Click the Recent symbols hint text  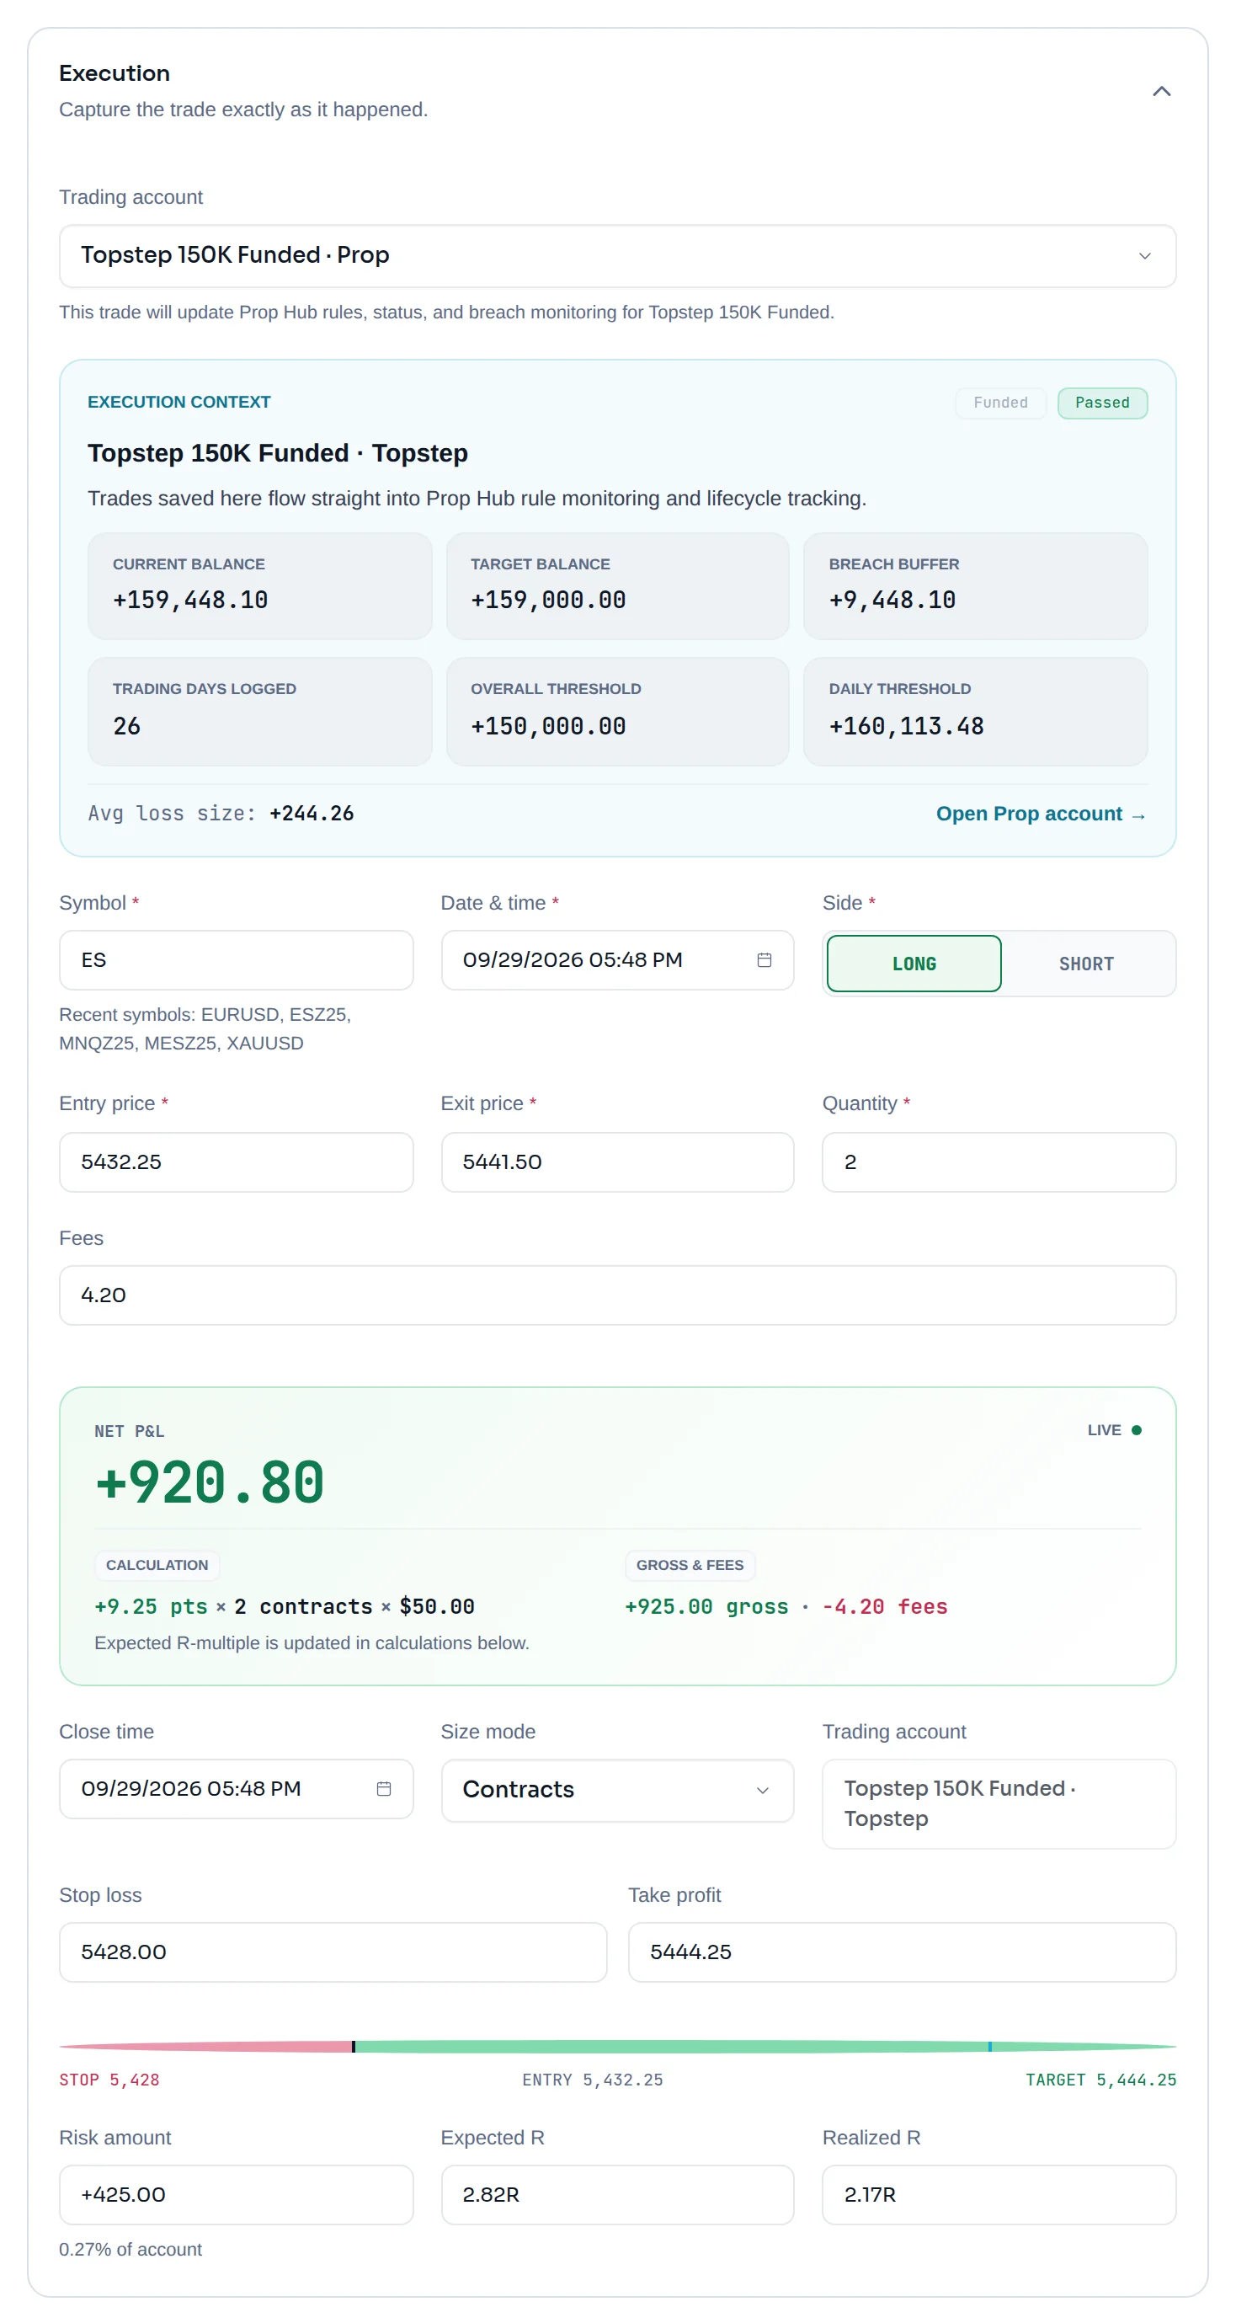[205, 1029]
